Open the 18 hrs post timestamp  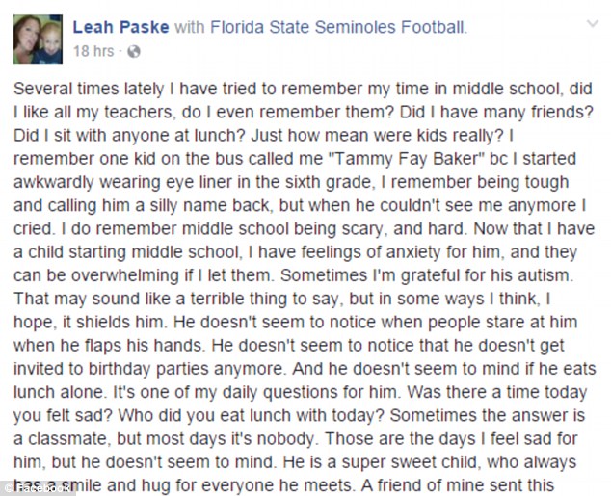(x=93, y=51)
